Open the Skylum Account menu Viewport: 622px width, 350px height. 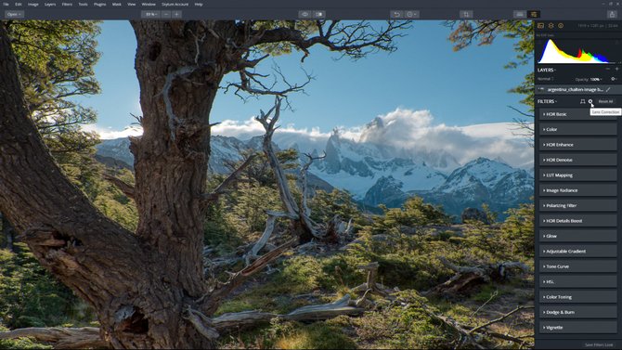175,5
